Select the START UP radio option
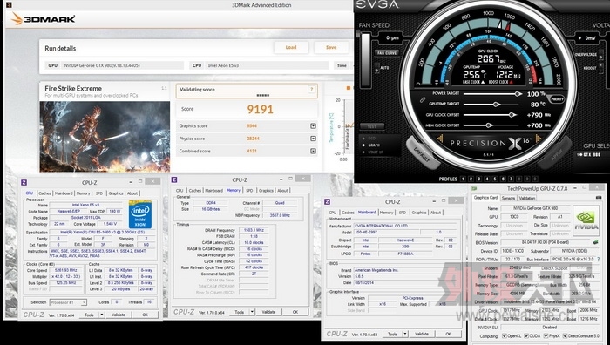This screenshot has height=345, width=610. click(363, 152)
